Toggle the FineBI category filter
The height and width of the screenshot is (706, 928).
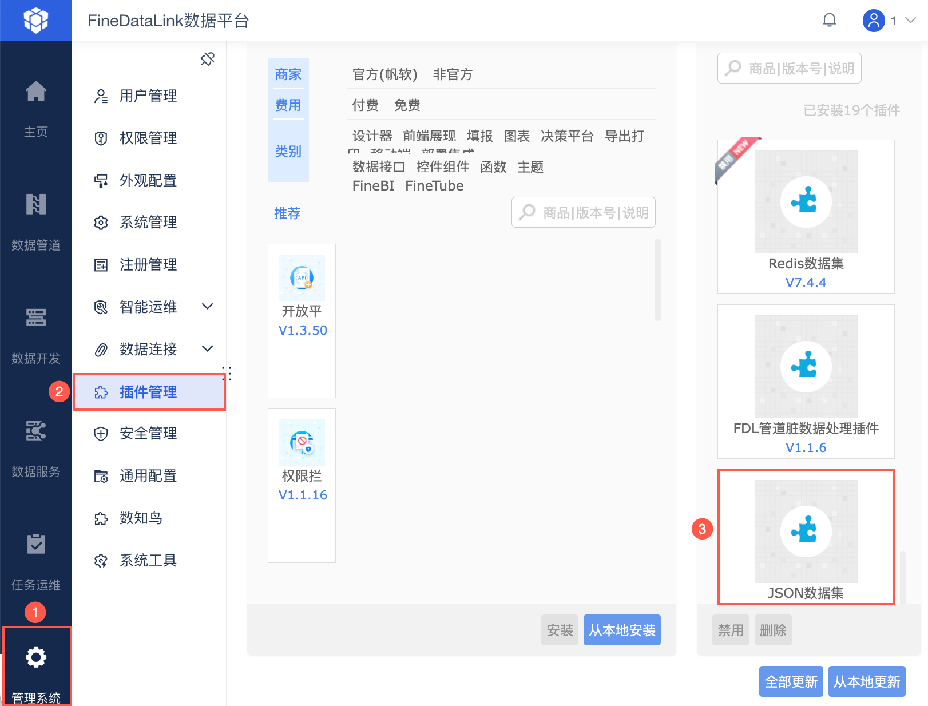pos(373,186)
